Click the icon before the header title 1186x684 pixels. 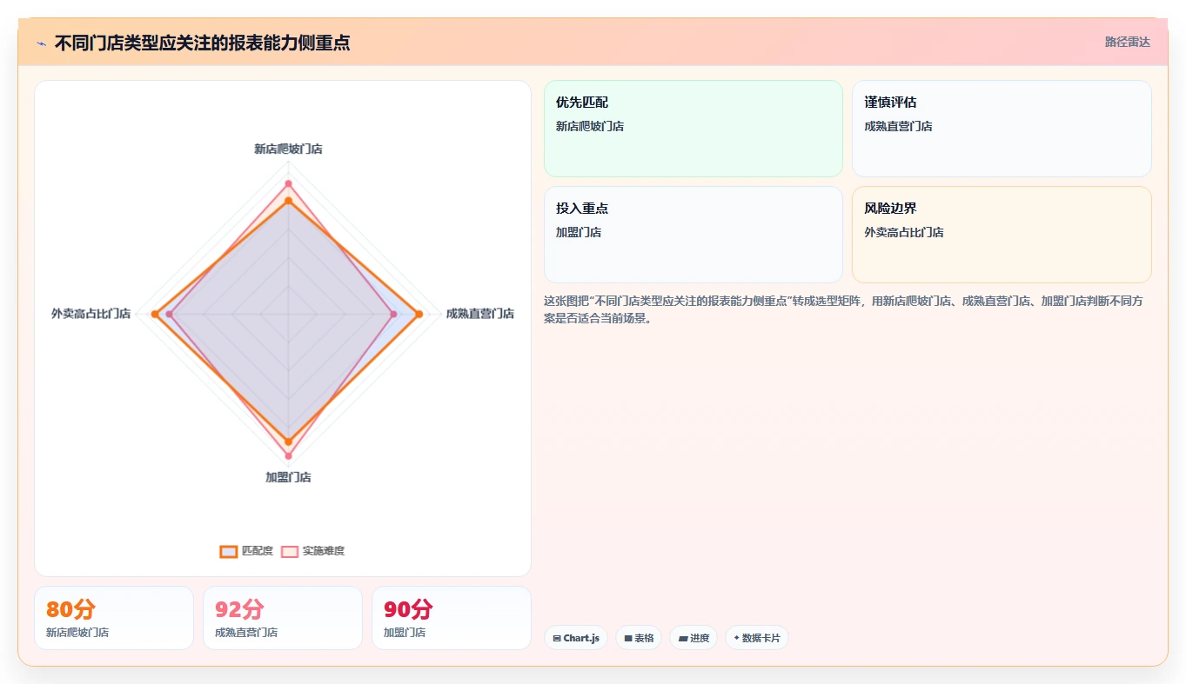pos(41,43)
